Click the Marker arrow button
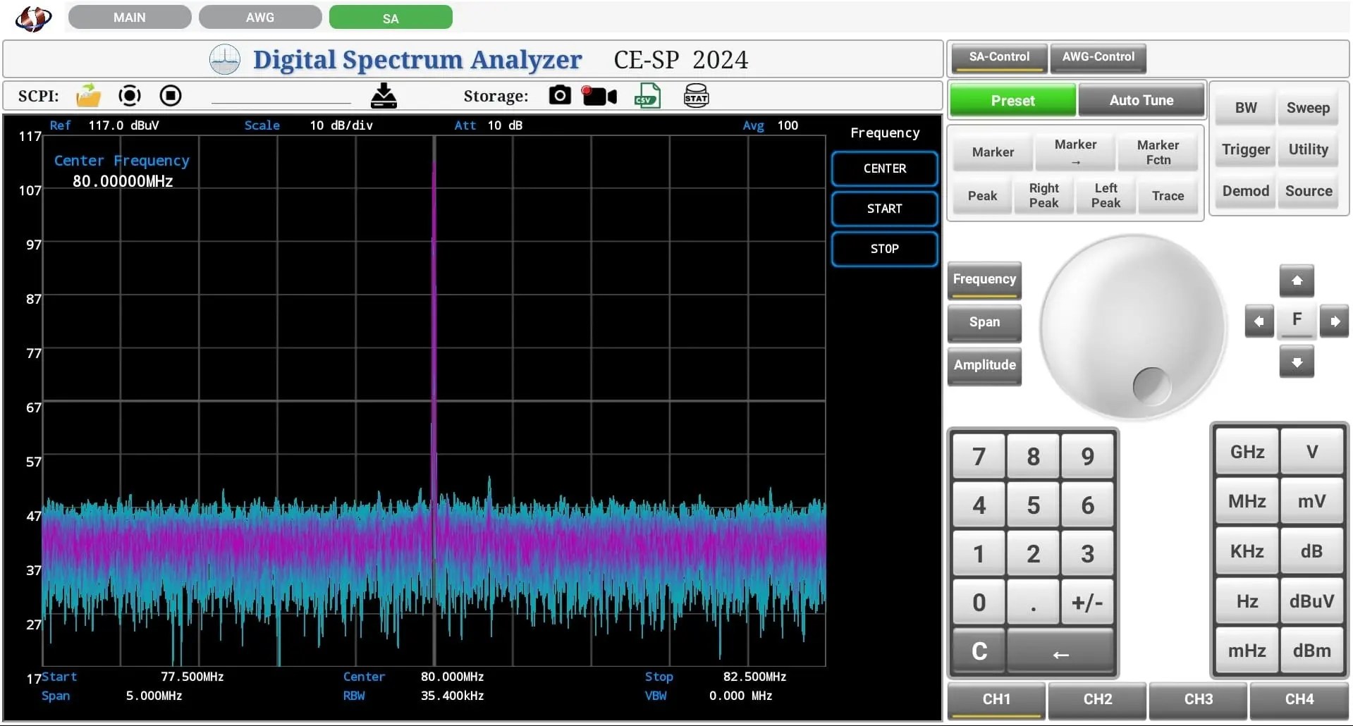This screenshot has width=1353, height=726. tap(1075, 152)
